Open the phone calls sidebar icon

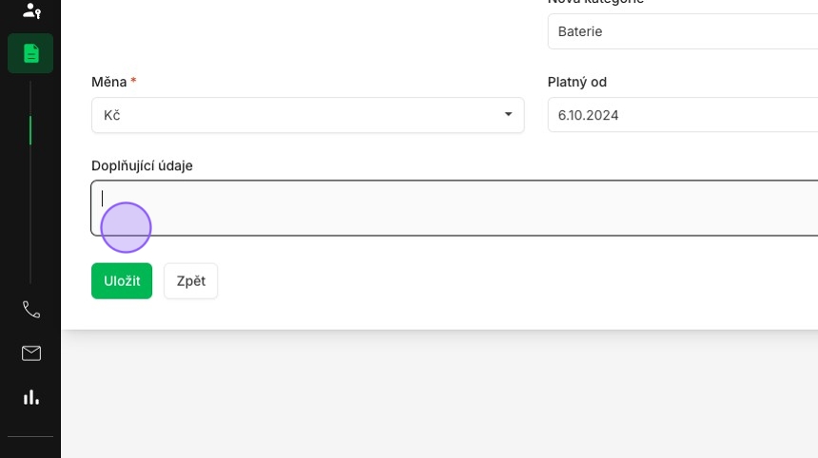tap(31, 310)
